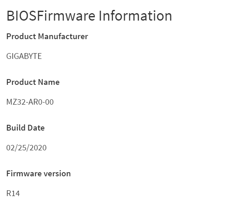Click the word Information in the heading

coord(135,16)
